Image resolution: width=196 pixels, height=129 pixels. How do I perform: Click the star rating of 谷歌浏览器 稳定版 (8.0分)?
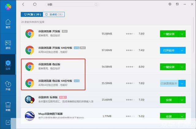[130, 67]
